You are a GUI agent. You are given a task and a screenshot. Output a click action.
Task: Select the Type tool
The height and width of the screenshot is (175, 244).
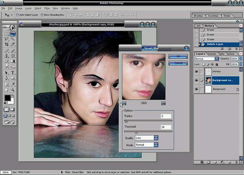click(x=13, y=73)
